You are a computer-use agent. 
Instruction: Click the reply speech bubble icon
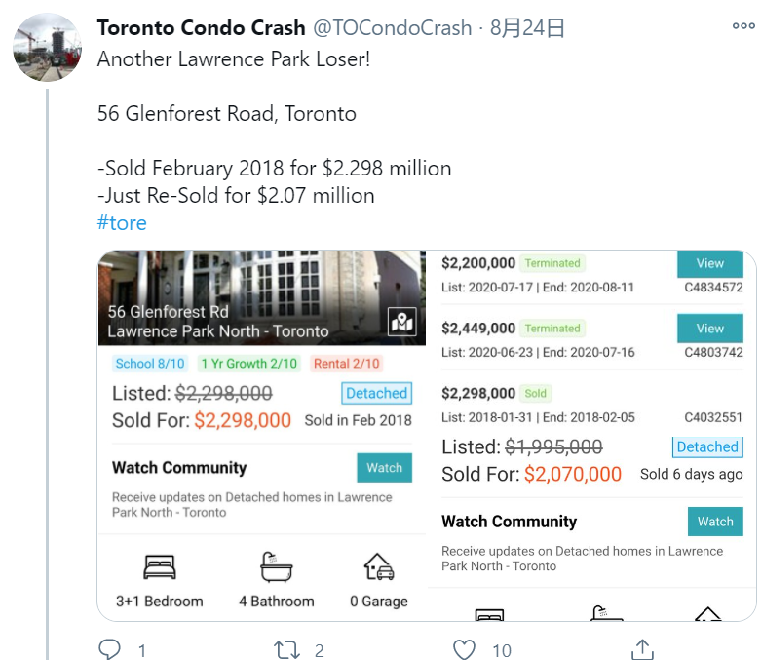110,649
